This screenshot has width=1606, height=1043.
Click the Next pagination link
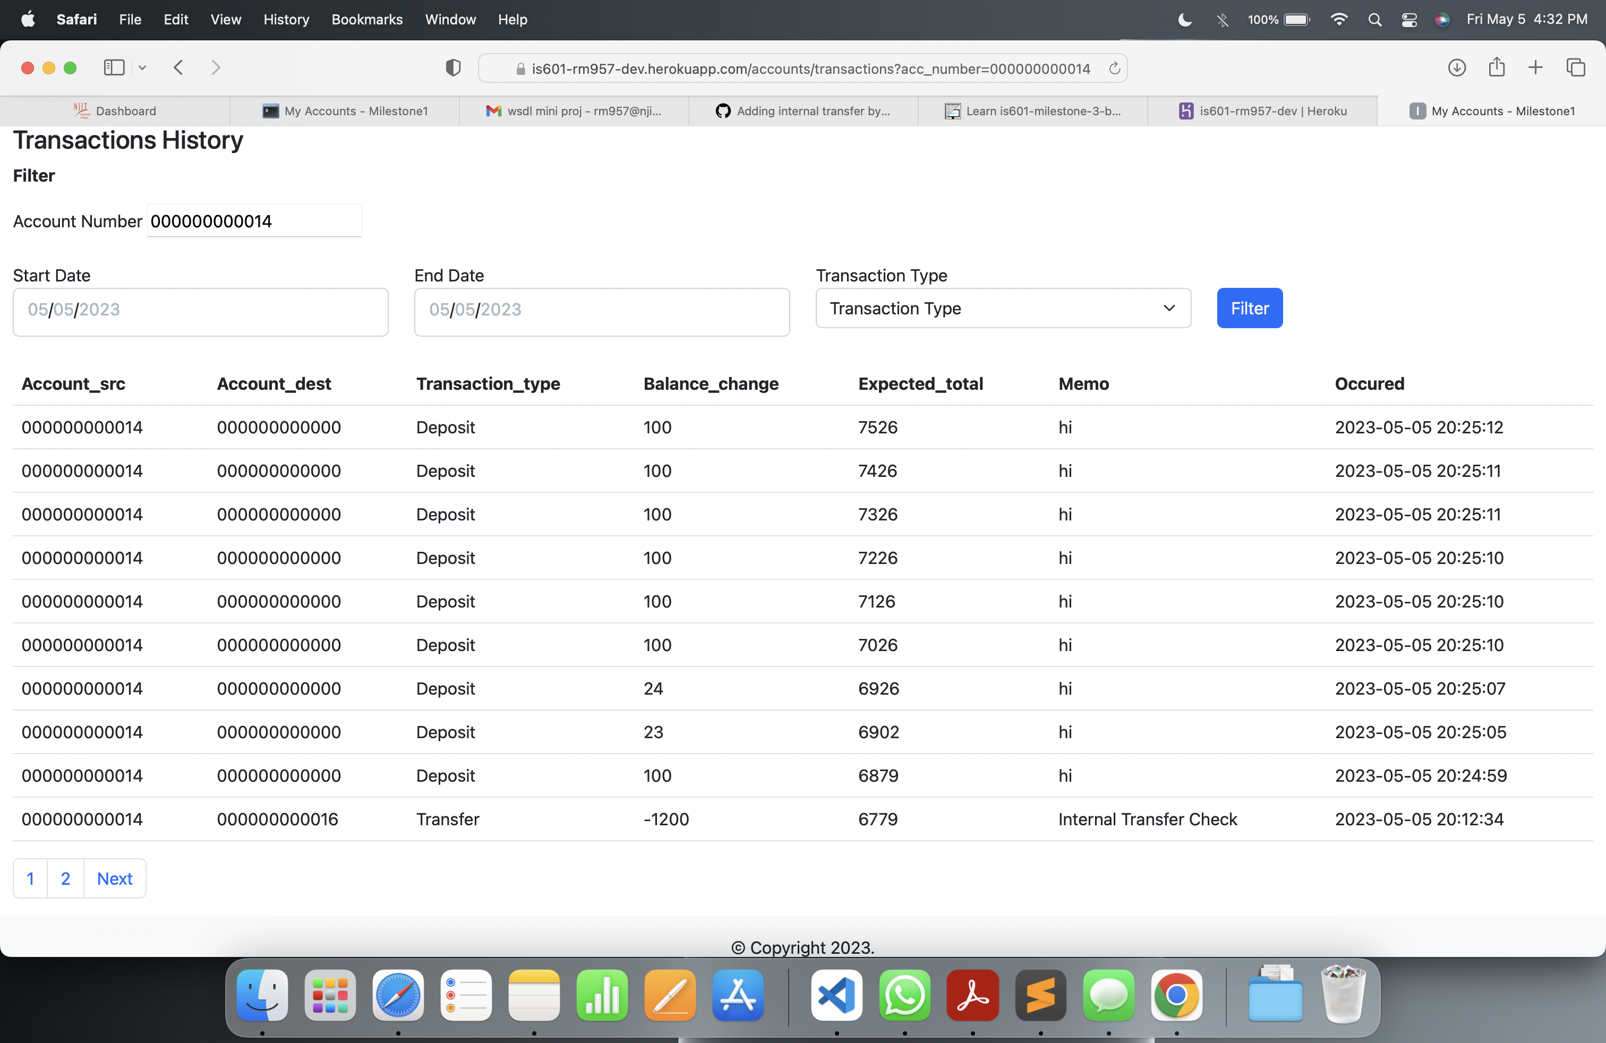[x=115, y=878]
